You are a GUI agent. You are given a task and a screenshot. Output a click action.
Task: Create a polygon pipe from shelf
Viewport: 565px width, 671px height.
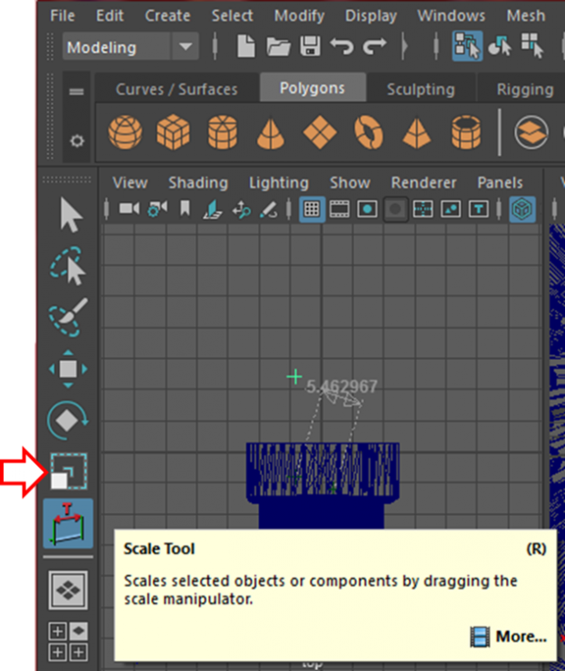pyautogui.click(x=465, y=131)
